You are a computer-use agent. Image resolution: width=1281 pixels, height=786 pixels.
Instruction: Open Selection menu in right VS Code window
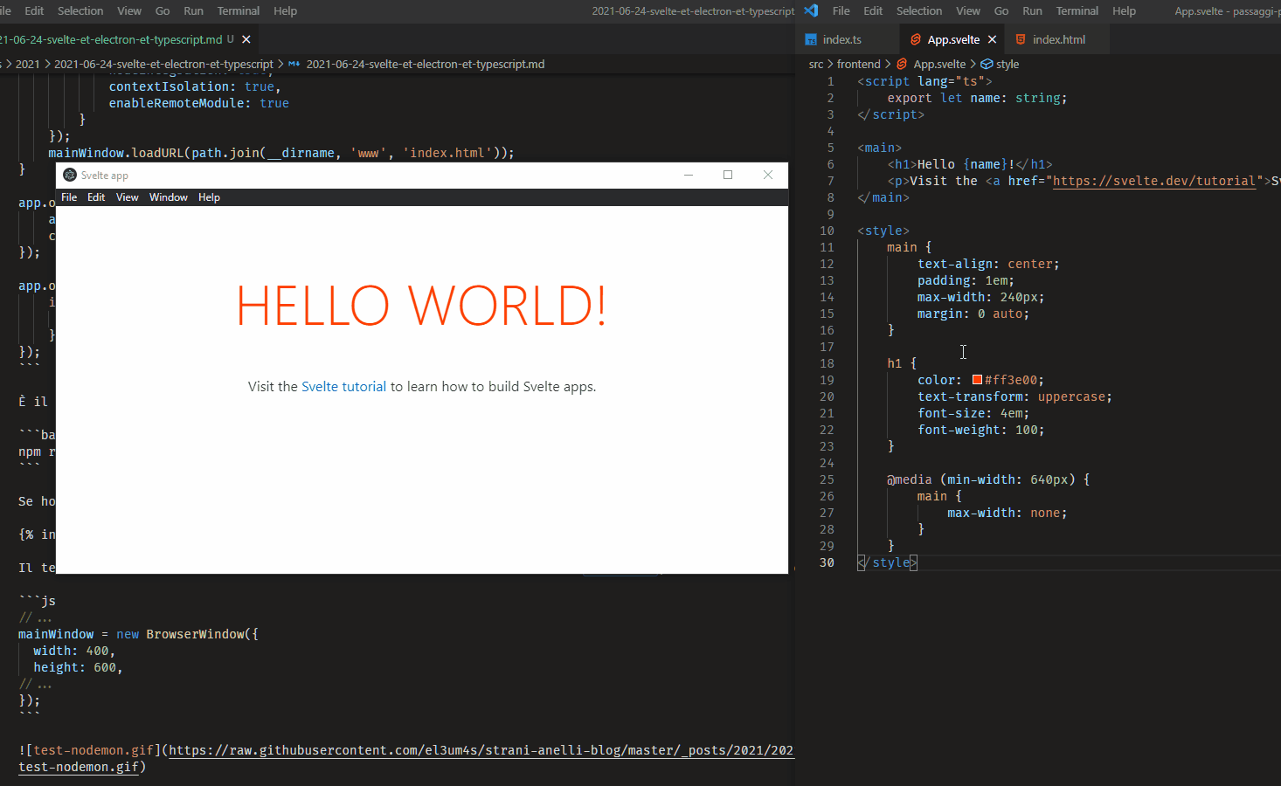pos(919,10)
